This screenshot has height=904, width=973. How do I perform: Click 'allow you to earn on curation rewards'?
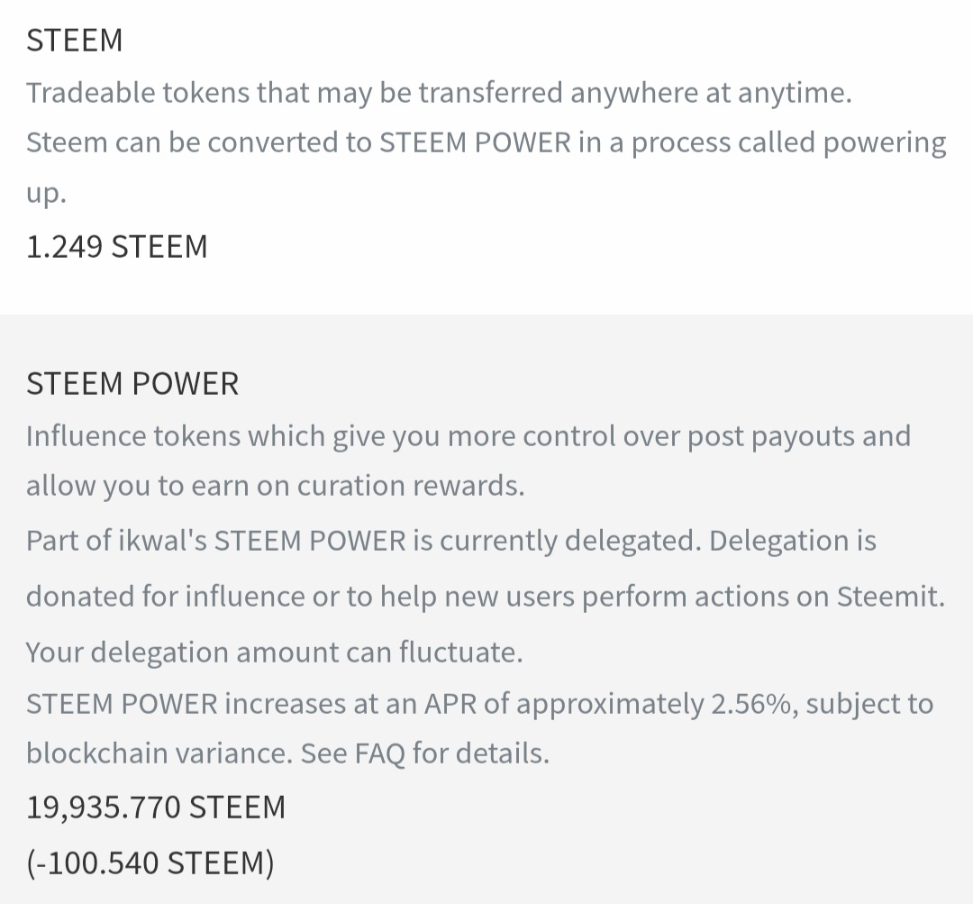[x=276, y=486]
